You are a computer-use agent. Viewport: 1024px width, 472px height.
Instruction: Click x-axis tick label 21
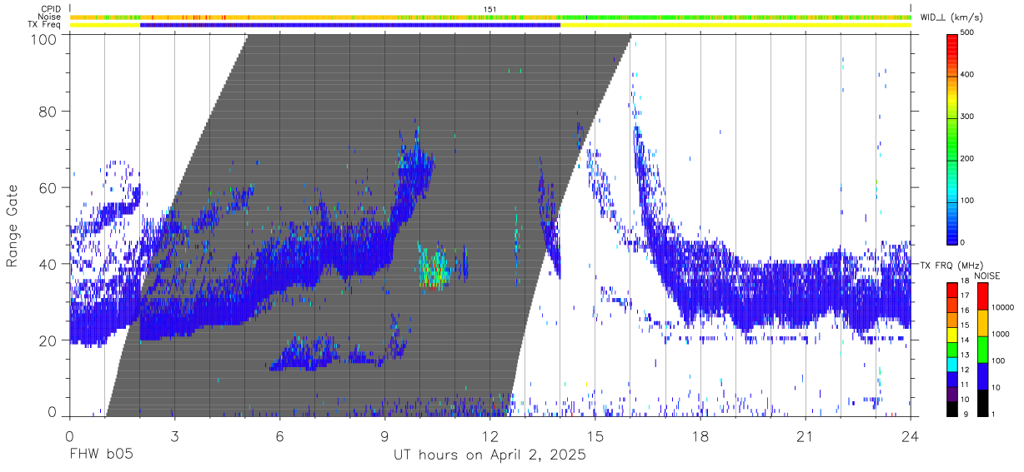click(x=806, y=436)
